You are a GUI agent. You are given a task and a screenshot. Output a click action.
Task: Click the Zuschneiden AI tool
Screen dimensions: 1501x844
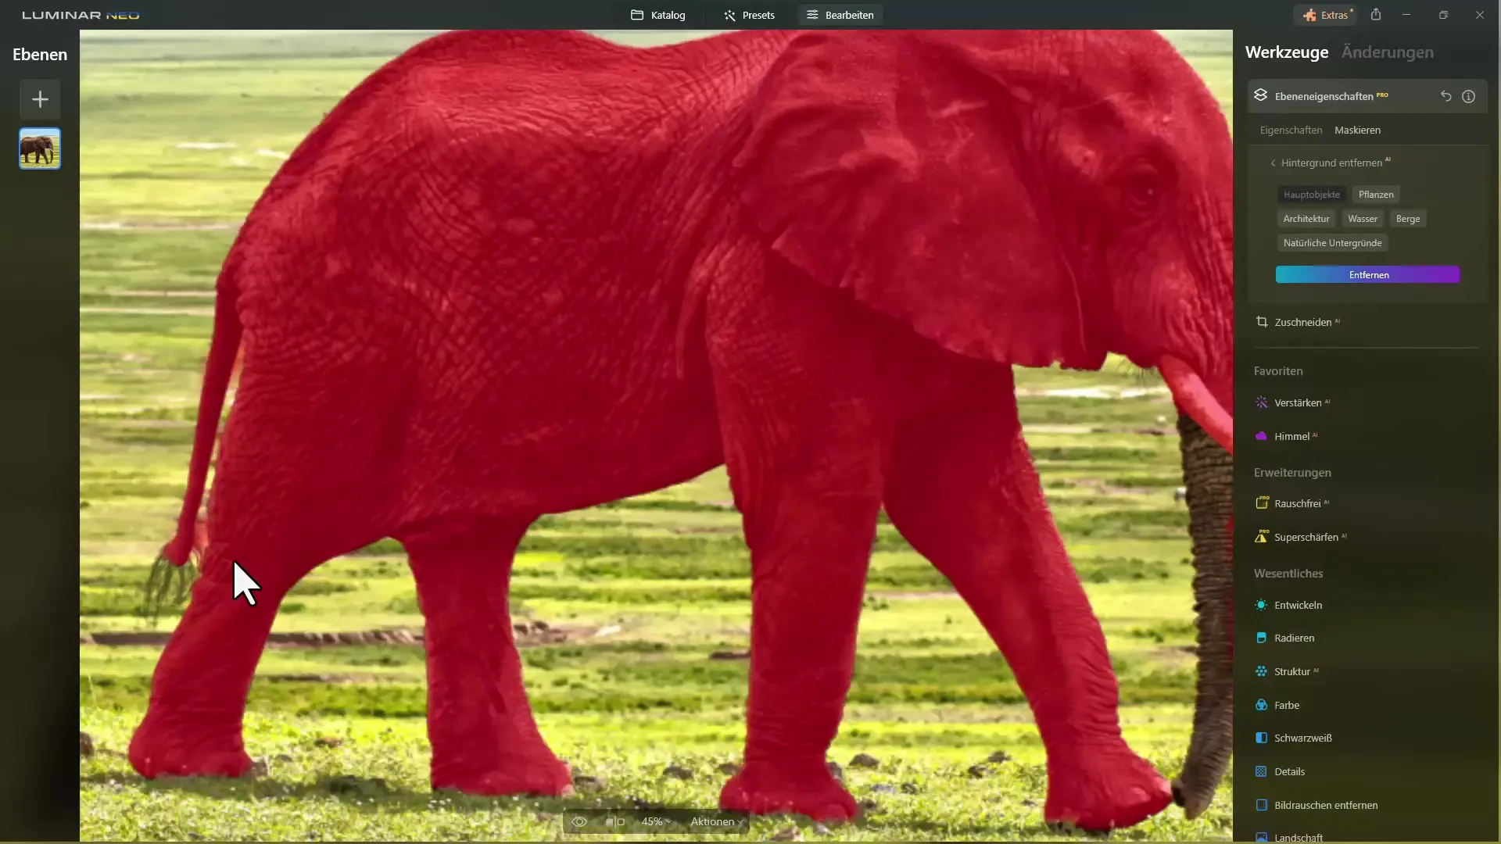(x=1303, y=321)
